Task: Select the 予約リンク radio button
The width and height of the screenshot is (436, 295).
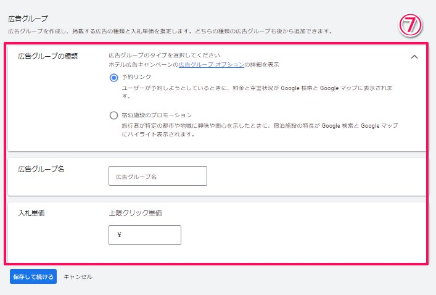Action: coord(113,78)
